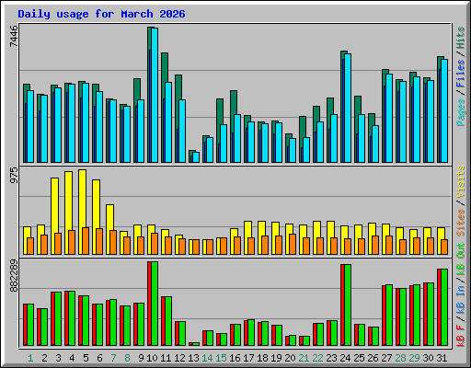Click day 24 on the x-axis
Image resolution: width=471 pixels, height=368 pixels.
(345, 358)
